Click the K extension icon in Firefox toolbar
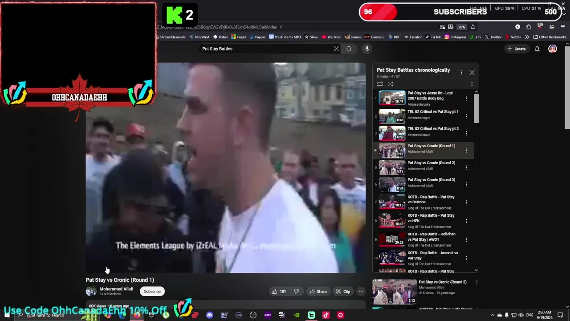This screenshot has width=570, height=321. click(517, 27)
